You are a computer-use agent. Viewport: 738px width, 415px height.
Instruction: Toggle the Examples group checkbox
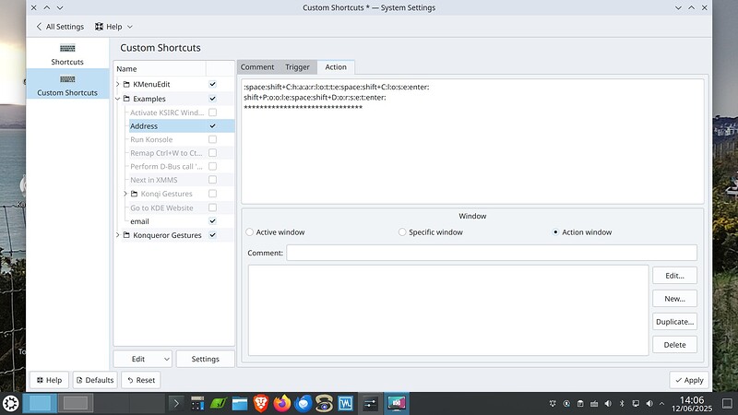[213, 99]
